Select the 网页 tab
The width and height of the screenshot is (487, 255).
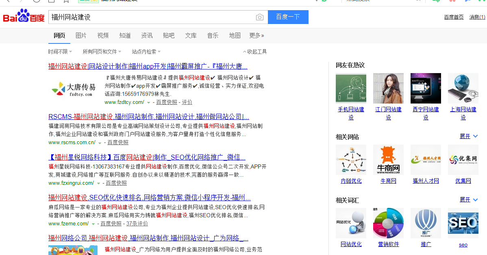pos(59,35)
